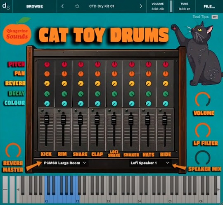Click the KICK orange pan knob
The width and height of the screenshot is (223, 205).
(47, 74)
